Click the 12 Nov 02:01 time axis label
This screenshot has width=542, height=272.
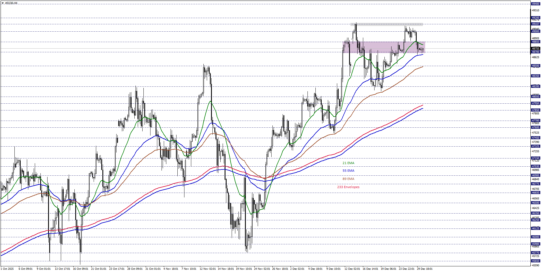pos(208,269)
